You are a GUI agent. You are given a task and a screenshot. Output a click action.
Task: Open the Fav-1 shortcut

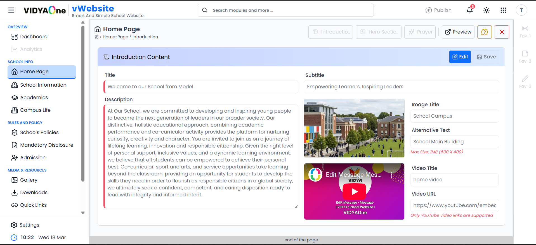click(525, 32)
